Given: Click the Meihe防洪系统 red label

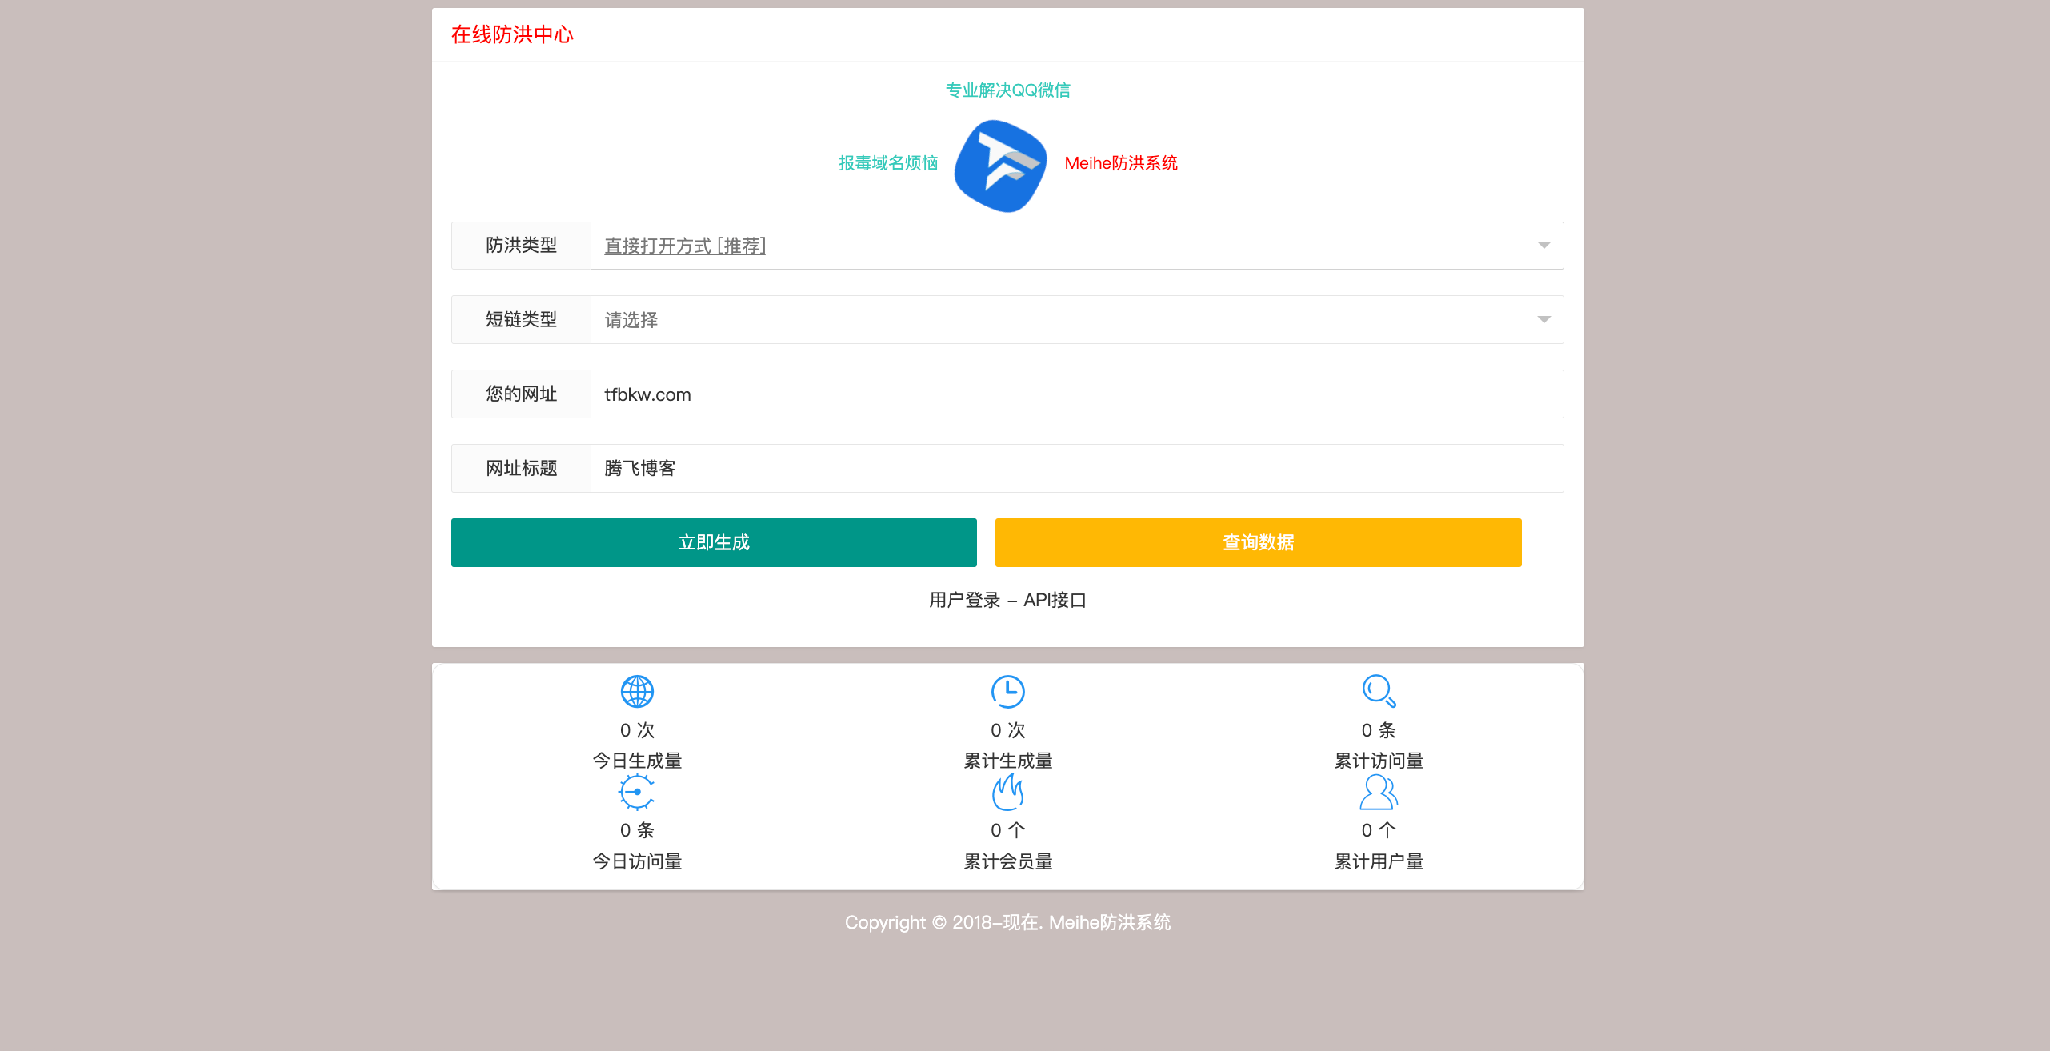Looking at the screenshot, I should click(x=1121, y=163).
